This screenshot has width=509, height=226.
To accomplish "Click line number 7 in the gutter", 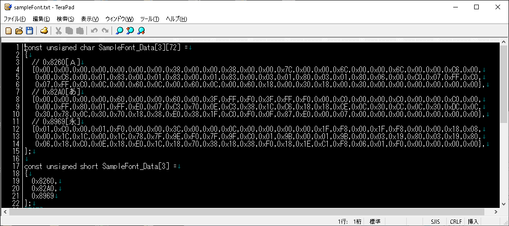I will click(x=18, y=92).
